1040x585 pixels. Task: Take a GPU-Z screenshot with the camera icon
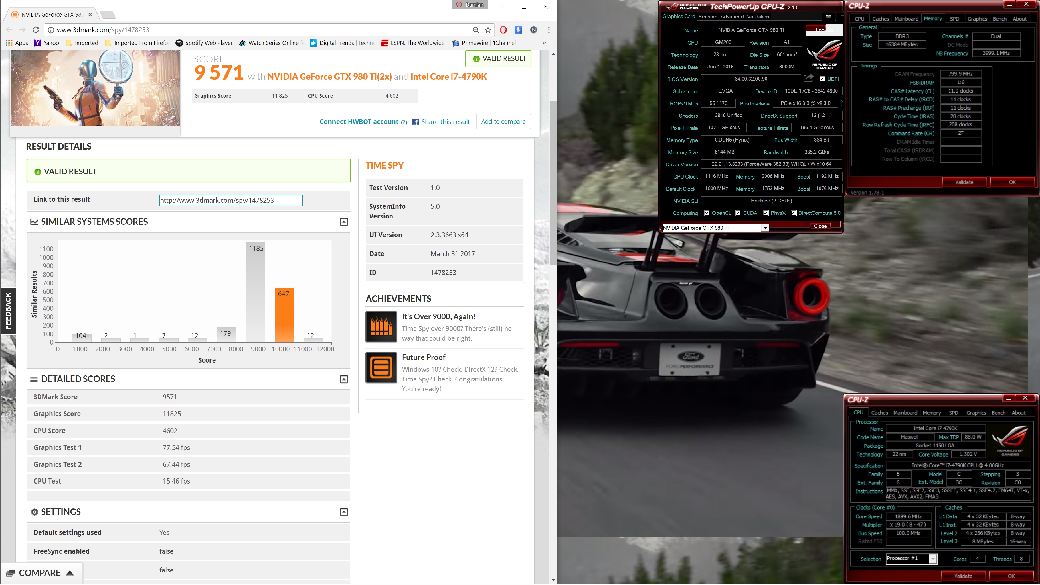click(828, 17)
